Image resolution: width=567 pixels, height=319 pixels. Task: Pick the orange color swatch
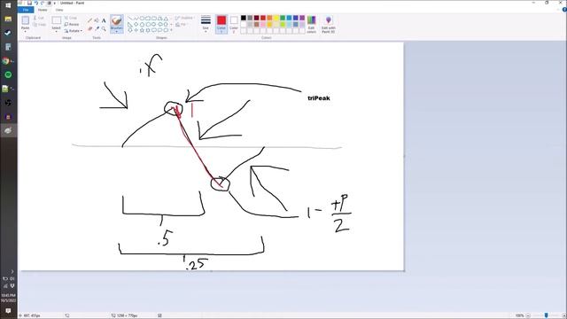tap(269, 18)
